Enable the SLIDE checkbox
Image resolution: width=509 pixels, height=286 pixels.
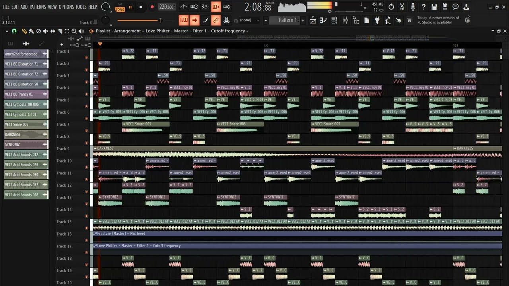89,45
